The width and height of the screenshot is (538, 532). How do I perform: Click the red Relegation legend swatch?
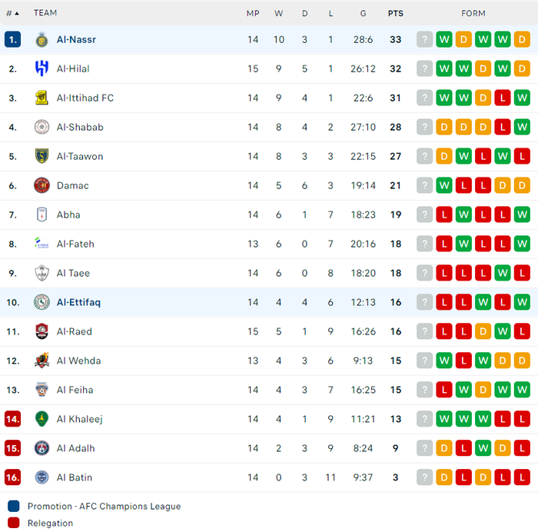click(14, 523)
